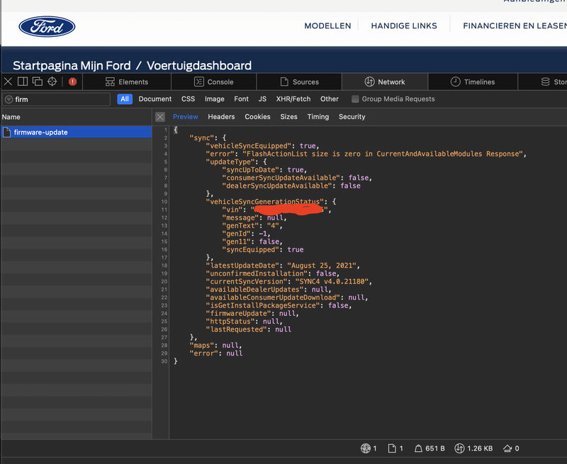
Task: Switch to the Console tab
Action: [213, 81]
